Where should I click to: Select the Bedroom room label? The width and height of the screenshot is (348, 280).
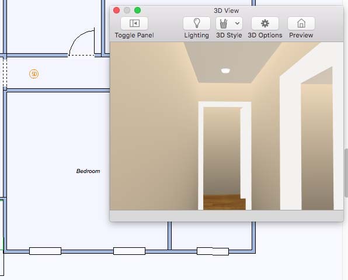pyautogui.click(x=88, y=171)
